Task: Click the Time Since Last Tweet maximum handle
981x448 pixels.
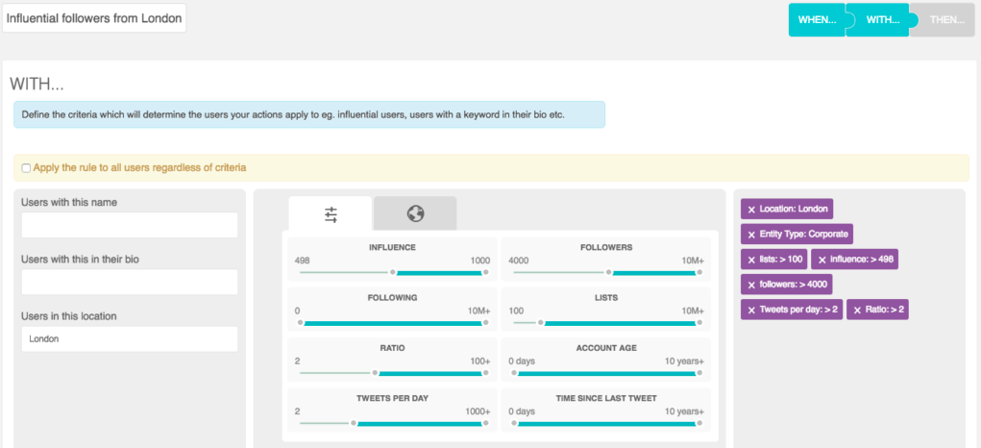Action: (x=699, y=424)
